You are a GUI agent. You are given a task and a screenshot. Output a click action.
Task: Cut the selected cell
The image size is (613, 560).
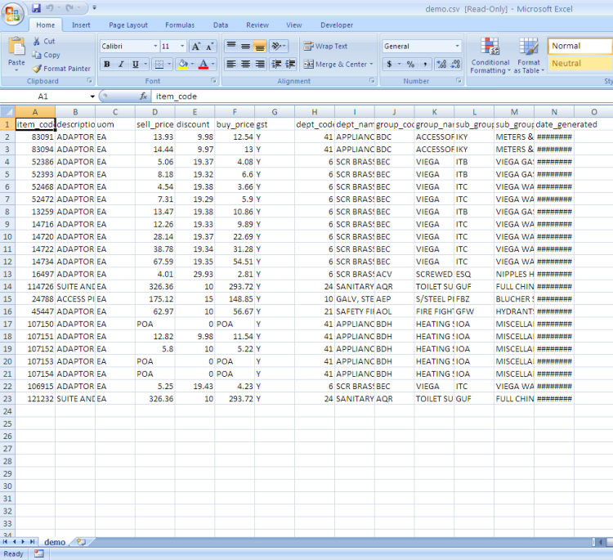coord(44,41)
